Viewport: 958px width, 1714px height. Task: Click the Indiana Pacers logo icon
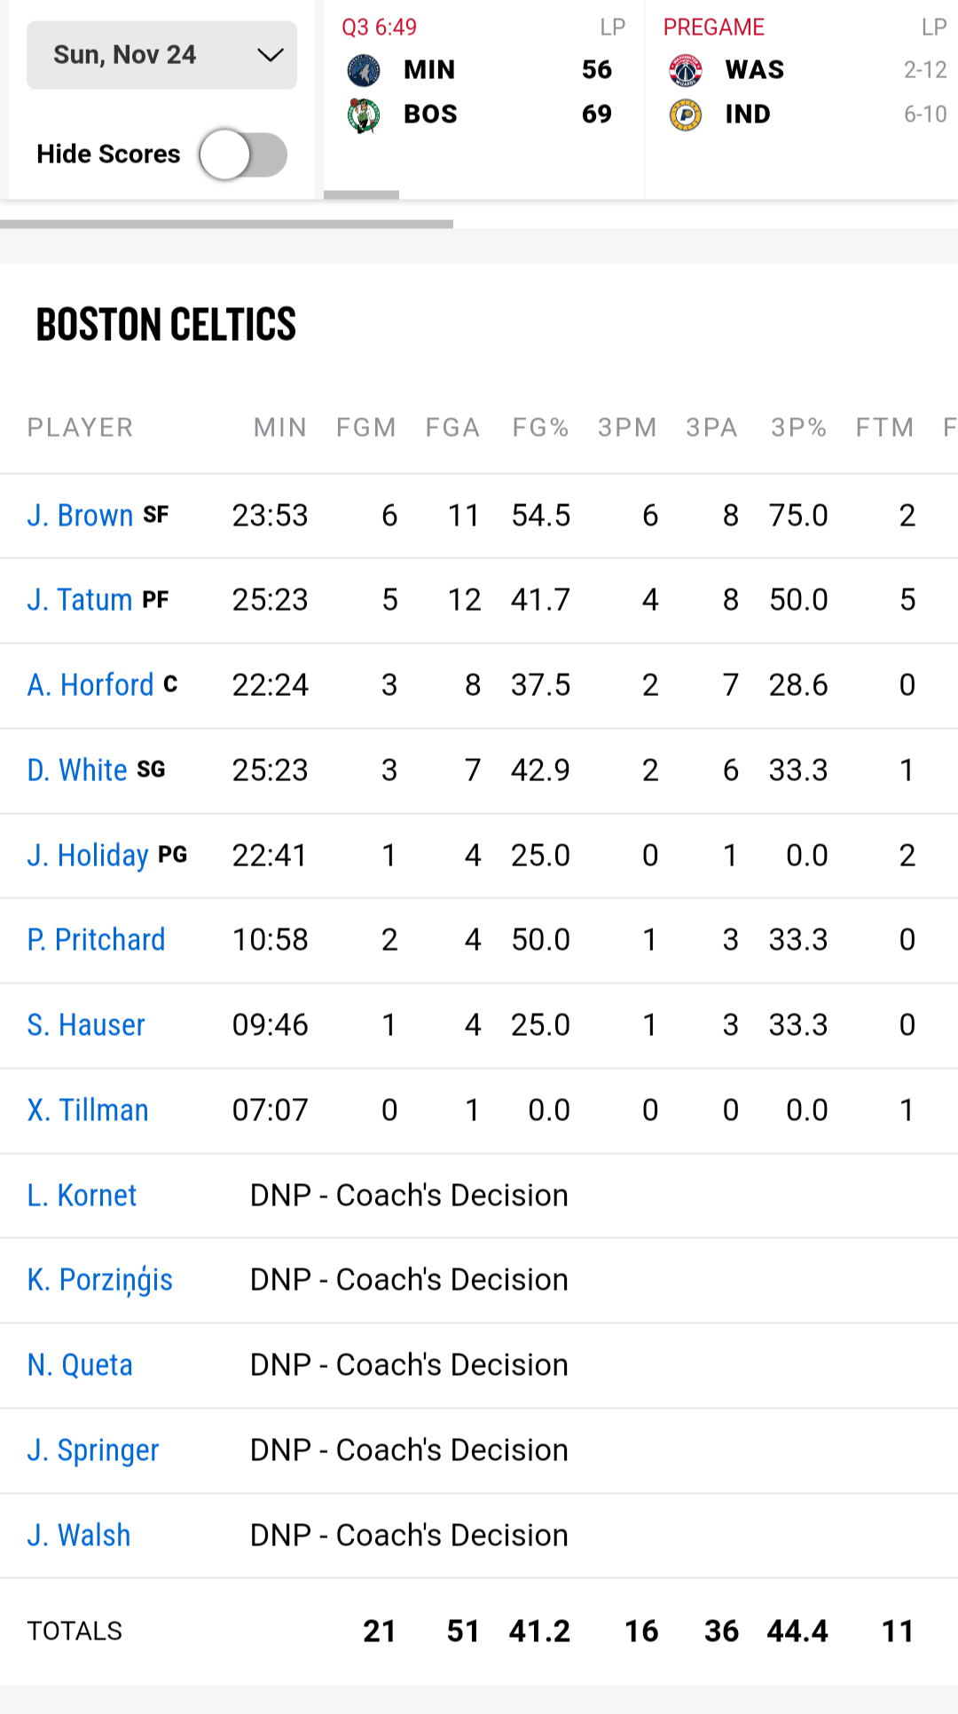click(x=686, y=115)
